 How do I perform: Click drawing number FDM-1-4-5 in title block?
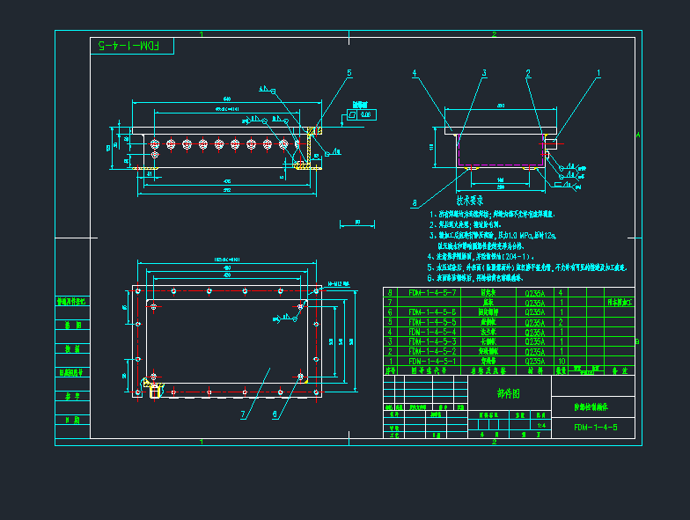point(596,428)
